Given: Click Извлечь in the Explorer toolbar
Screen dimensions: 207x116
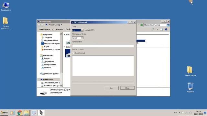Looking at the screenshot, I should tap(60, 29).
